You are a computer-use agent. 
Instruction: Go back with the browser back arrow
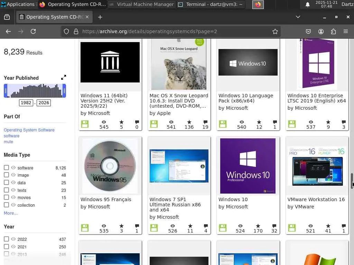tap(8, 31)
